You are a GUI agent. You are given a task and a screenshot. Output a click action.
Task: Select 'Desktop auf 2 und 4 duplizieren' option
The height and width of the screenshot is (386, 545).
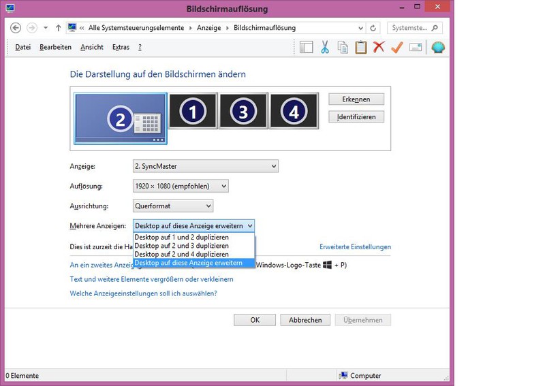click(x=181, y=254)
